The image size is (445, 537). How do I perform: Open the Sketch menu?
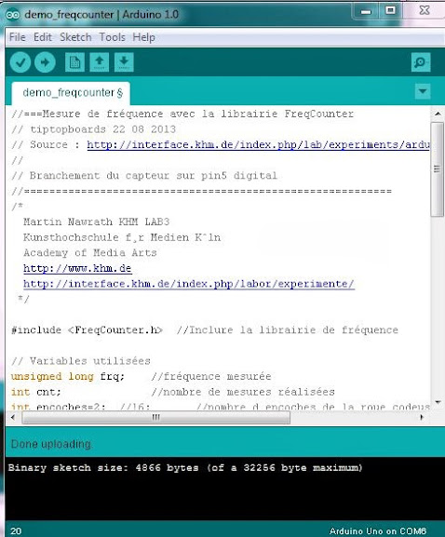(75, 37)
